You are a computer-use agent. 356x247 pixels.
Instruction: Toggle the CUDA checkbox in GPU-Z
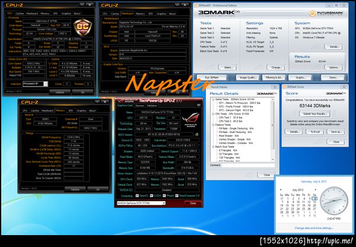tap(152, 196)
